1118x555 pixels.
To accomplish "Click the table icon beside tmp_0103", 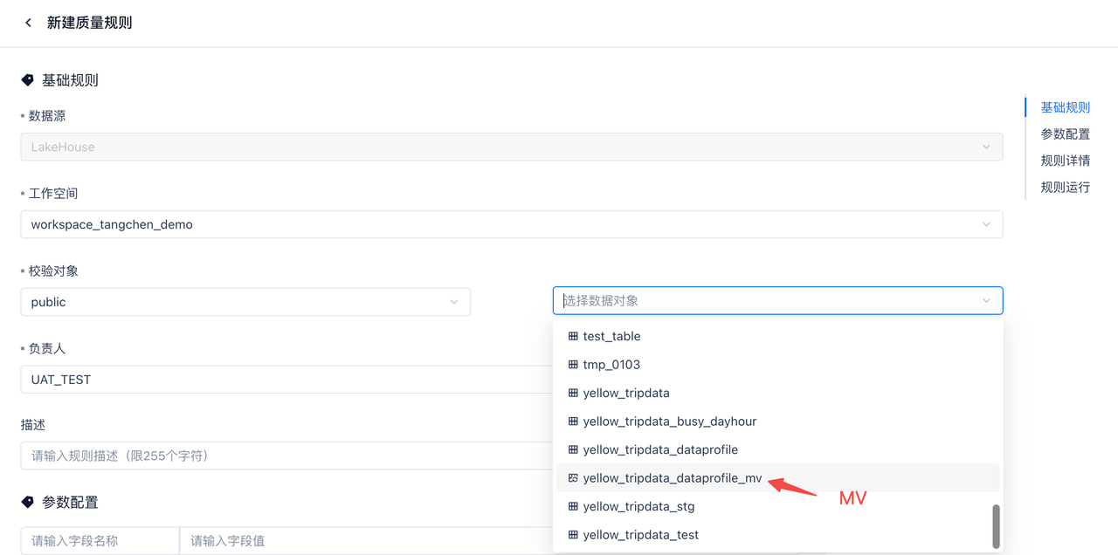I will [573, 365].
